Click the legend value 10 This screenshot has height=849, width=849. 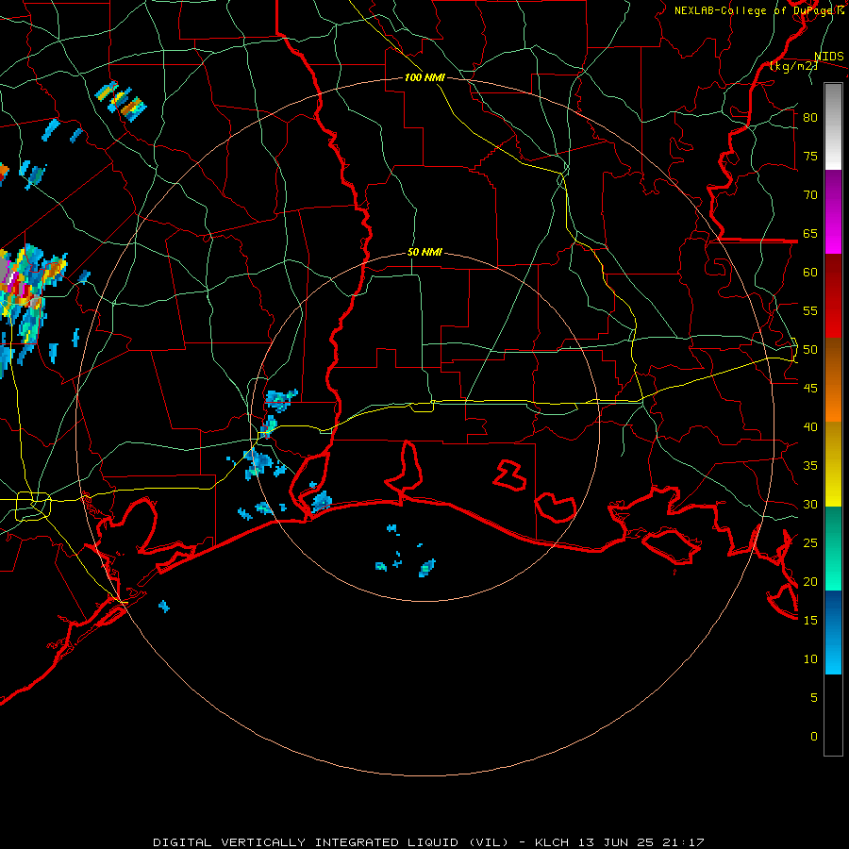(x=810, y=659)
